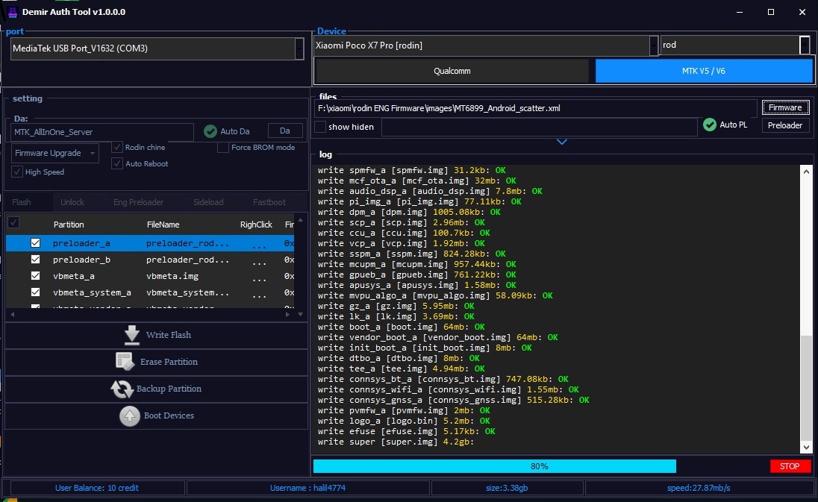818x502 pixels.
Task: Click the empty preloader path field
Action: tap(540, 127)
